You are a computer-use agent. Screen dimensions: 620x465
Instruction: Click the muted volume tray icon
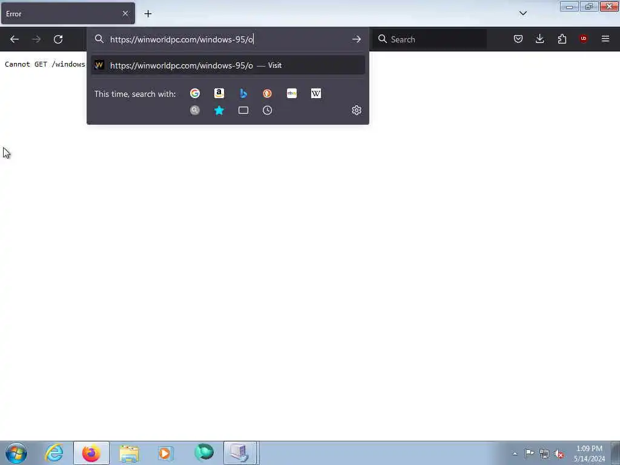559,454
